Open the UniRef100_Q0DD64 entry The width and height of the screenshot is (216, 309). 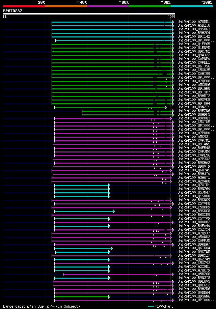click(x=194, y=293)
